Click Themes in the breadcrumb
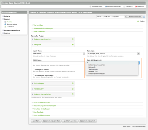 coord(33,12)
